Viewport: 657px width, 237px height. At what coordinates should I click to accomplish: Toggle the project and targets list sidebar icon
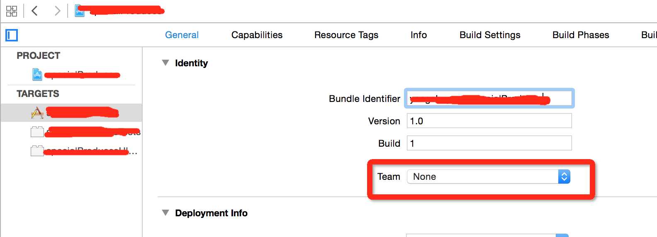click(12, 35)
